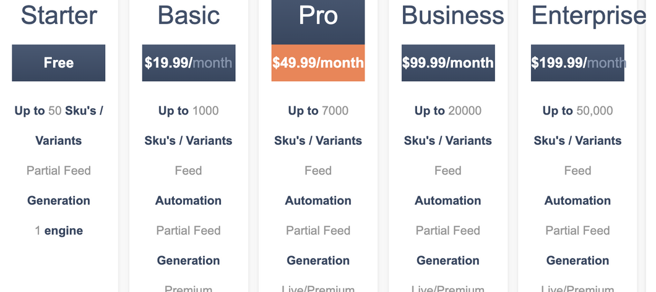
Task: Select the $199.99/month price box
Action: tap(577, 62)
